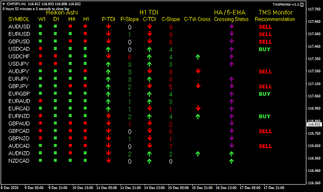Select the EURUSD symbol row label
The width and height of the screenshot is (323, 192).
(x=19, y=34)
